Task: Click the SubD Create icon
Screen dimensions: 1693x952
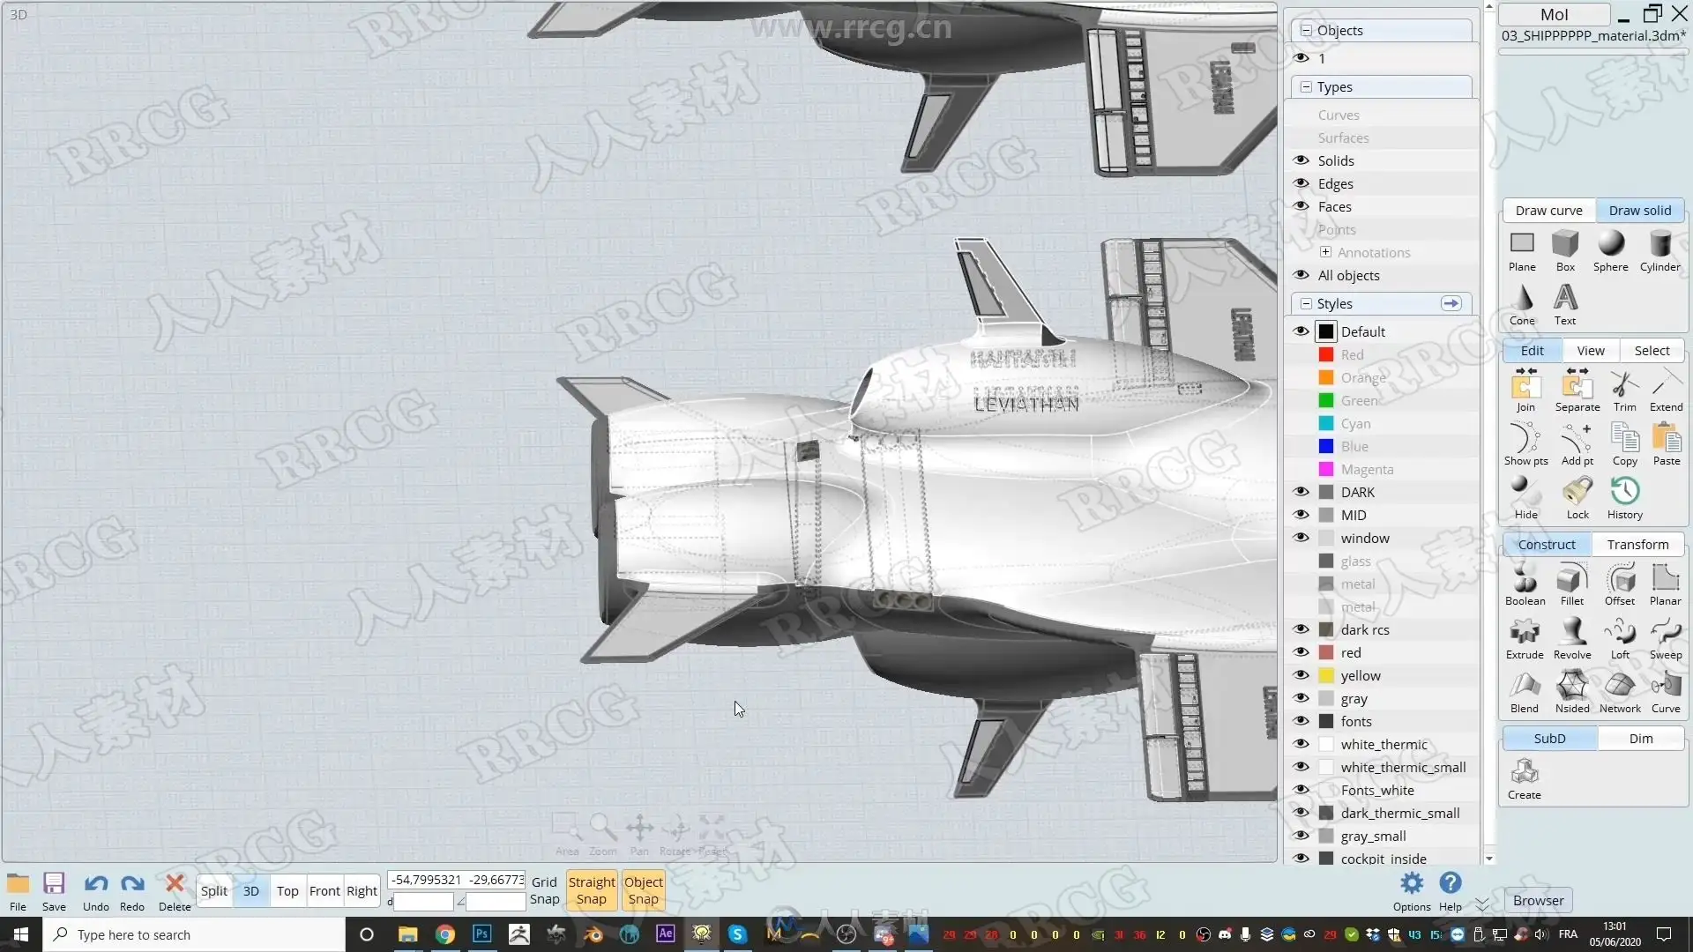Action: point(1524,778)
